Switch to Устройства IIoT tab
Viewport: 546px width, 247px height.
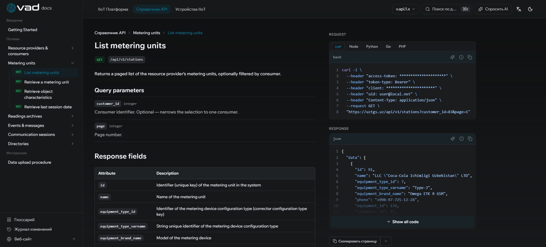pos(190,9)
